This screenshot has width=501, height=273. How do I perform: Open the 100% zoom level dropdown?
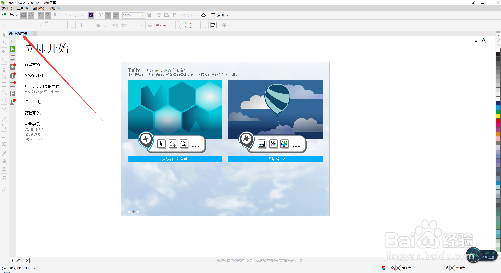[142, 15]
